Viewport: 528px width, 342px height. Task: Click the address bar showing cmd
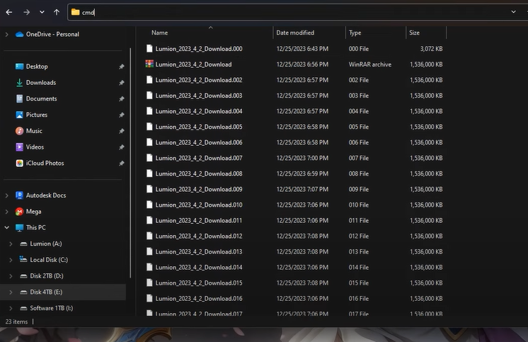coord(283,12)
